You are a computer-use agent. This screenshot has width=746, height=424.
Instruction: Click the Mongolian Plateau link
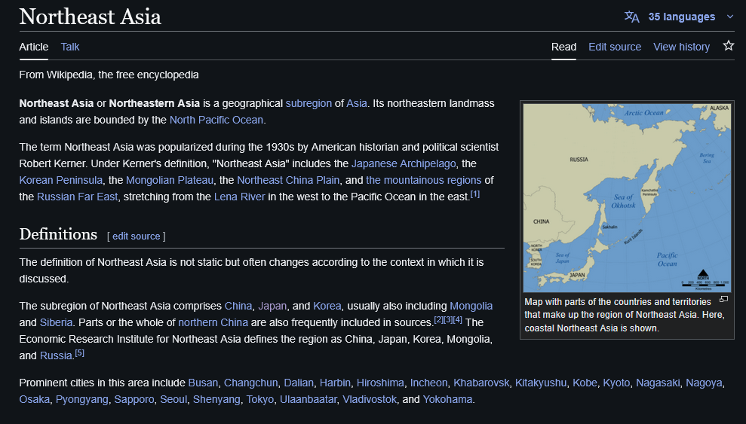click(170, 180)
